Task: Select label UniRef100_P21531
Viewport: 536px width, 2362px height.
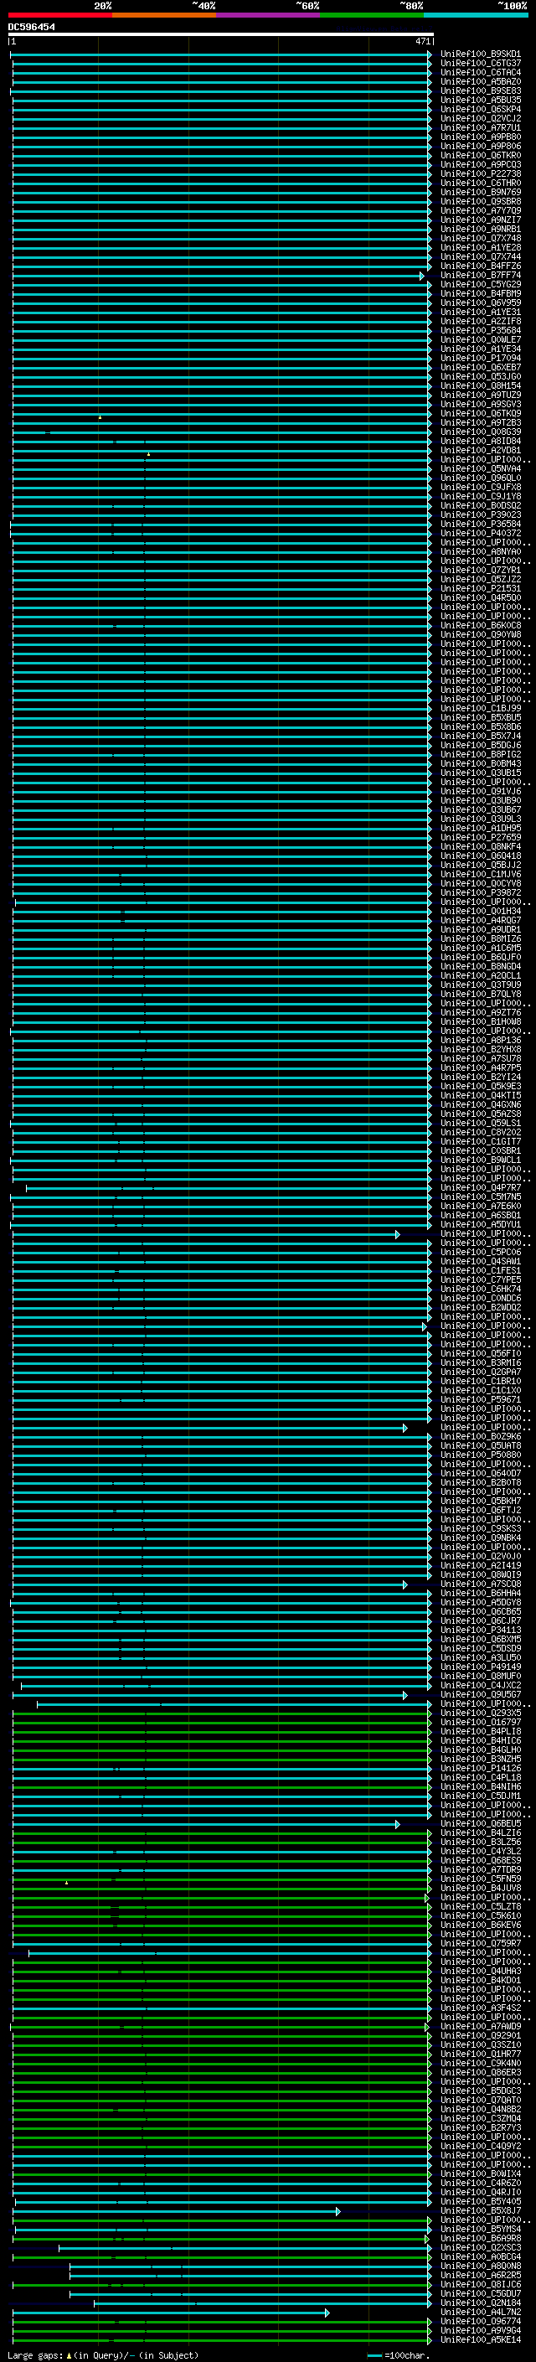Action: pos(480,589)
